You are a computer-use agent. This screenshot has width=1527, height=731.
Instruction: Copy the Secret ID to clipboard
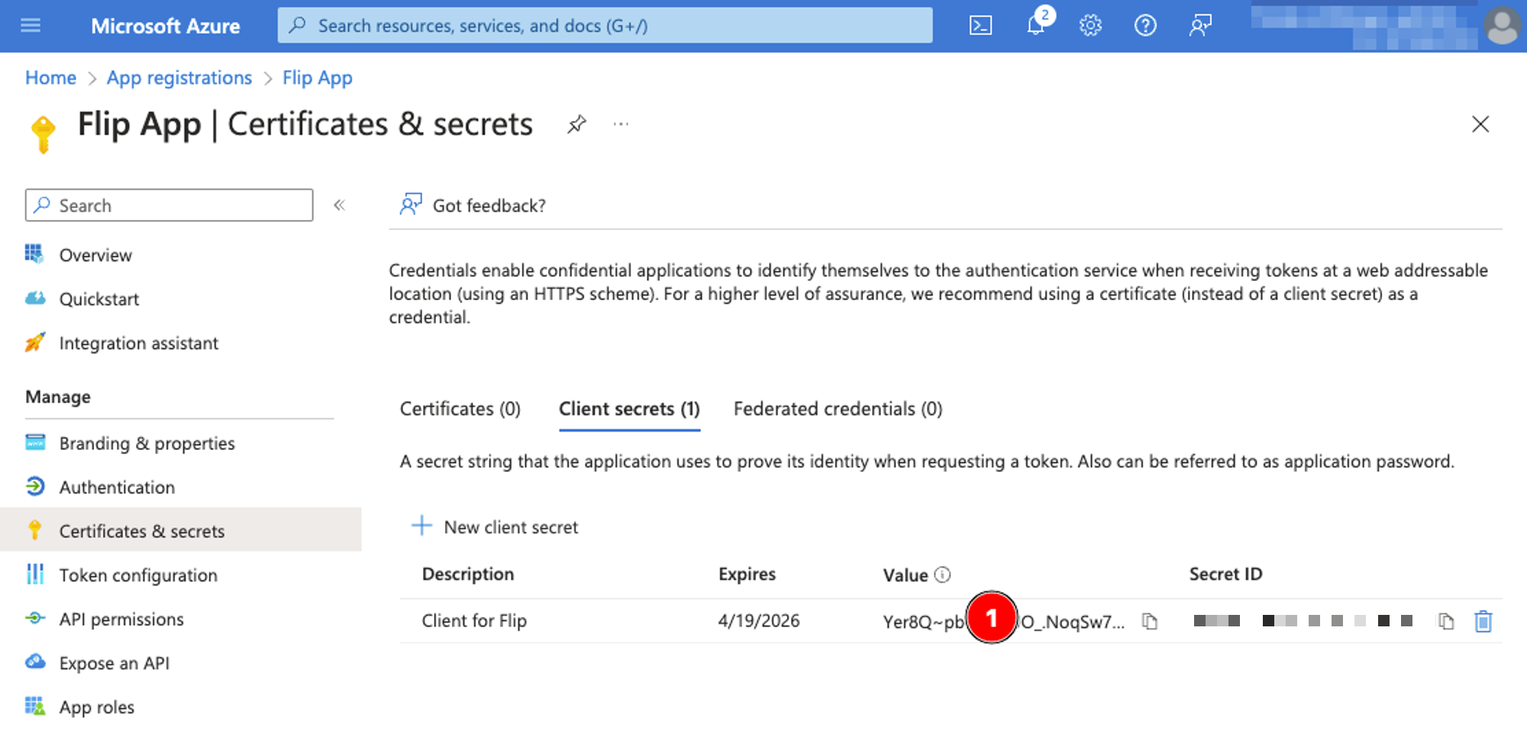[1446, 621]
